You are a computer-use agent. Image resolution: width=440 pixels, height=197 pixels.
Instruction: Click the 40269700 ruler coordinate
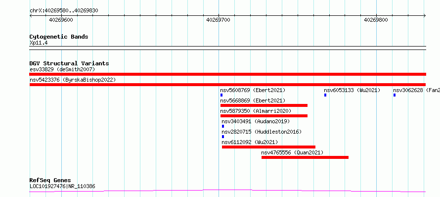pos(219,20)
